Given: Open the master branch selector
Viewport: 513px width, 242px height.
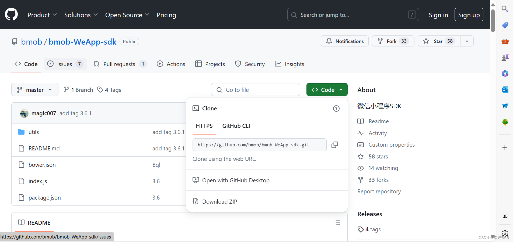Looking at the screenshot, I should (x=35, y=89).
